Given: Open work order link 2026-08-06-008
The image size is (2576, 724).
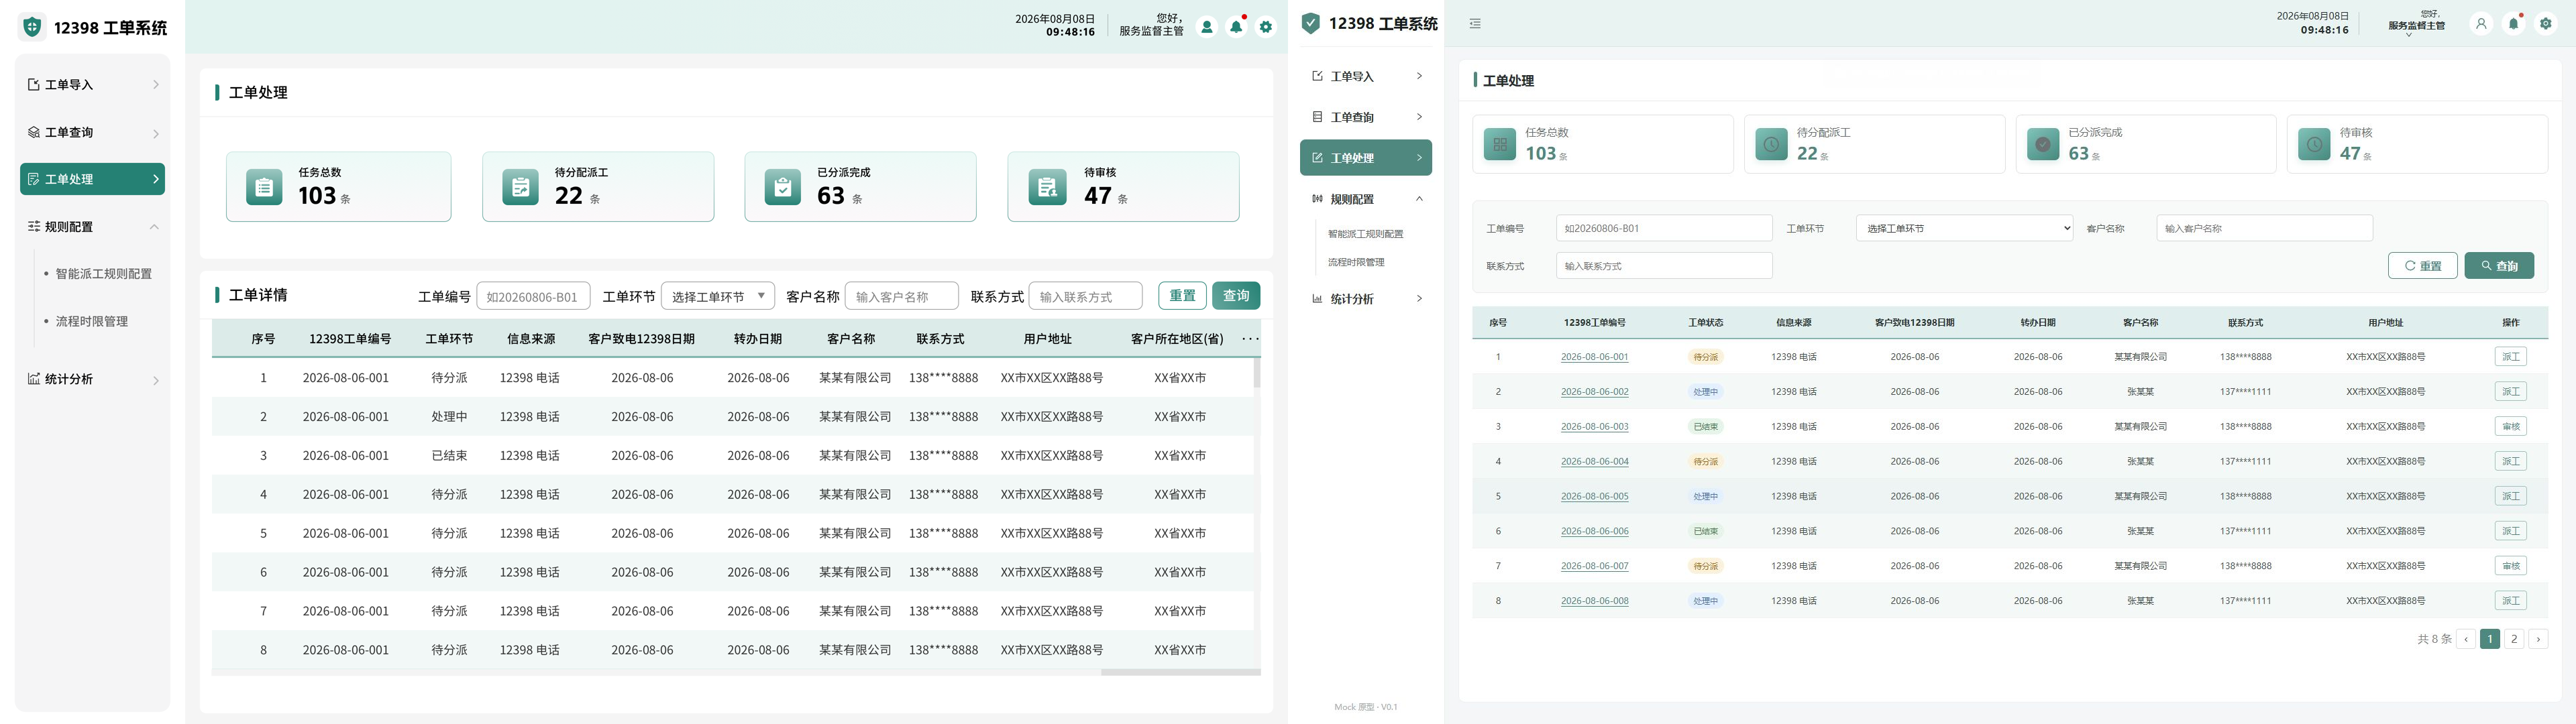Looking at the screenshot, I should tap(1594, 601).
